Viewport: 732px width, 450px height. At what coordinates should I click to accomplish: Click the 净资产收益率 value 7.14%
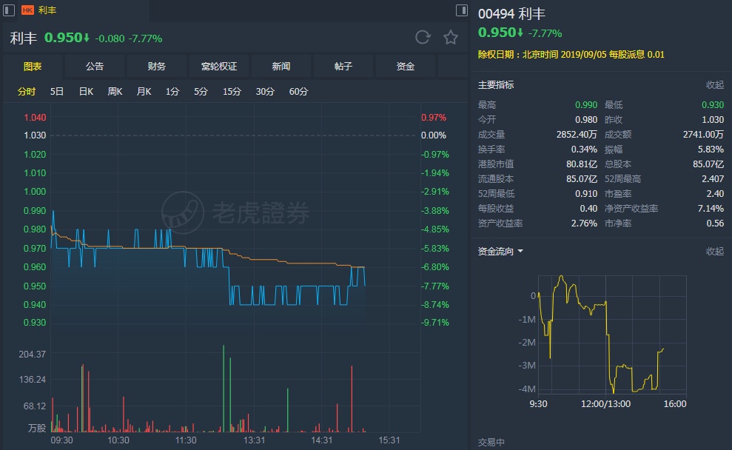tap(711, 209)
